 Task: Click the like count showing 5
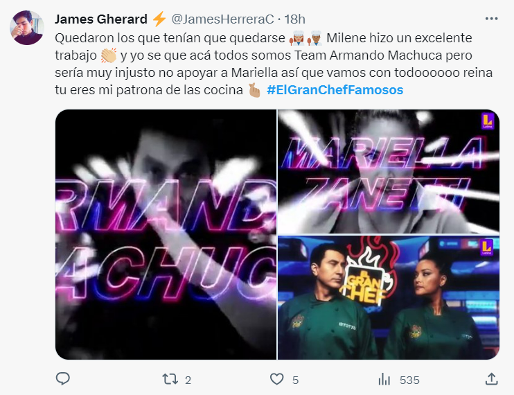pos(295,380)
